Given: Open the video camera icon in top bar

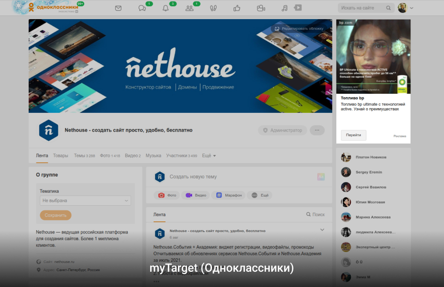Looking at the screenshot, I should 261,8.
